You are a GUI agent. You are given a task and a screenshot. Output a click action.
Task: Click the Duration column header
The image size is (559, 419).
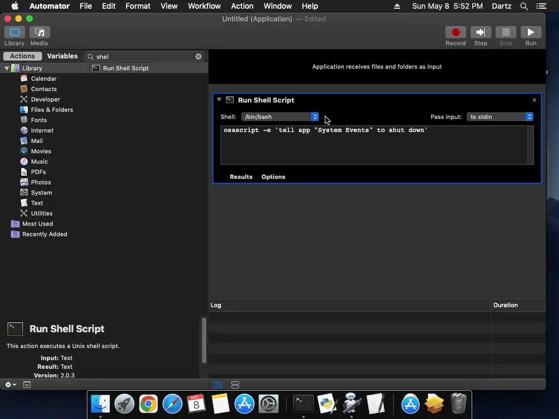click(518, 305)
